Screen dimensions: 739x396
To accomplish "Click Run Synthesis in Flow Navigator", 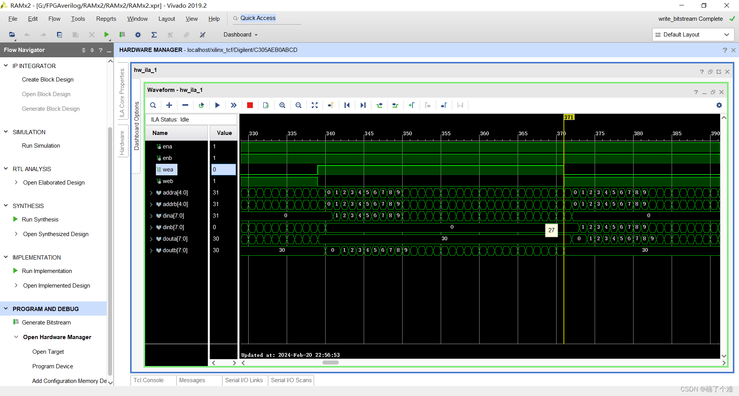I will tap(40, 220).
